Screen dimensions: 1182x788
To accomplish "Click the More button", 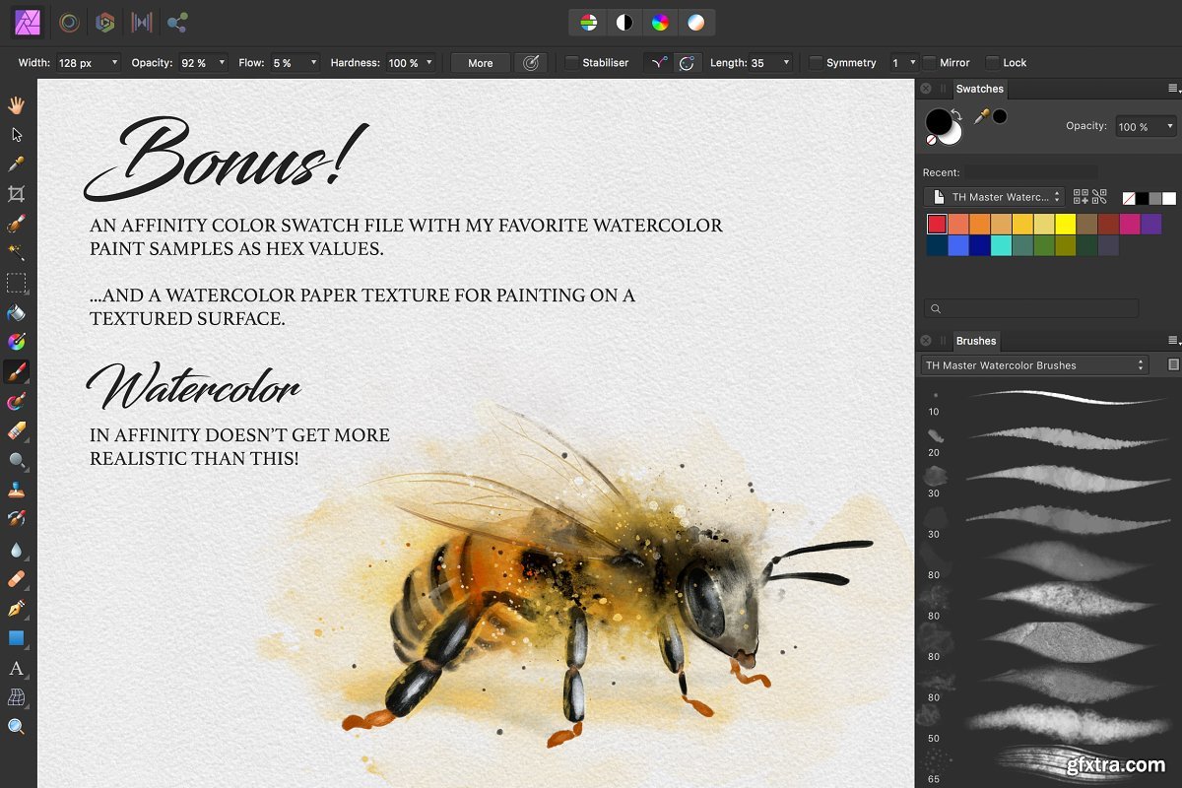I will pyautogui.click(x=481, y=63).
